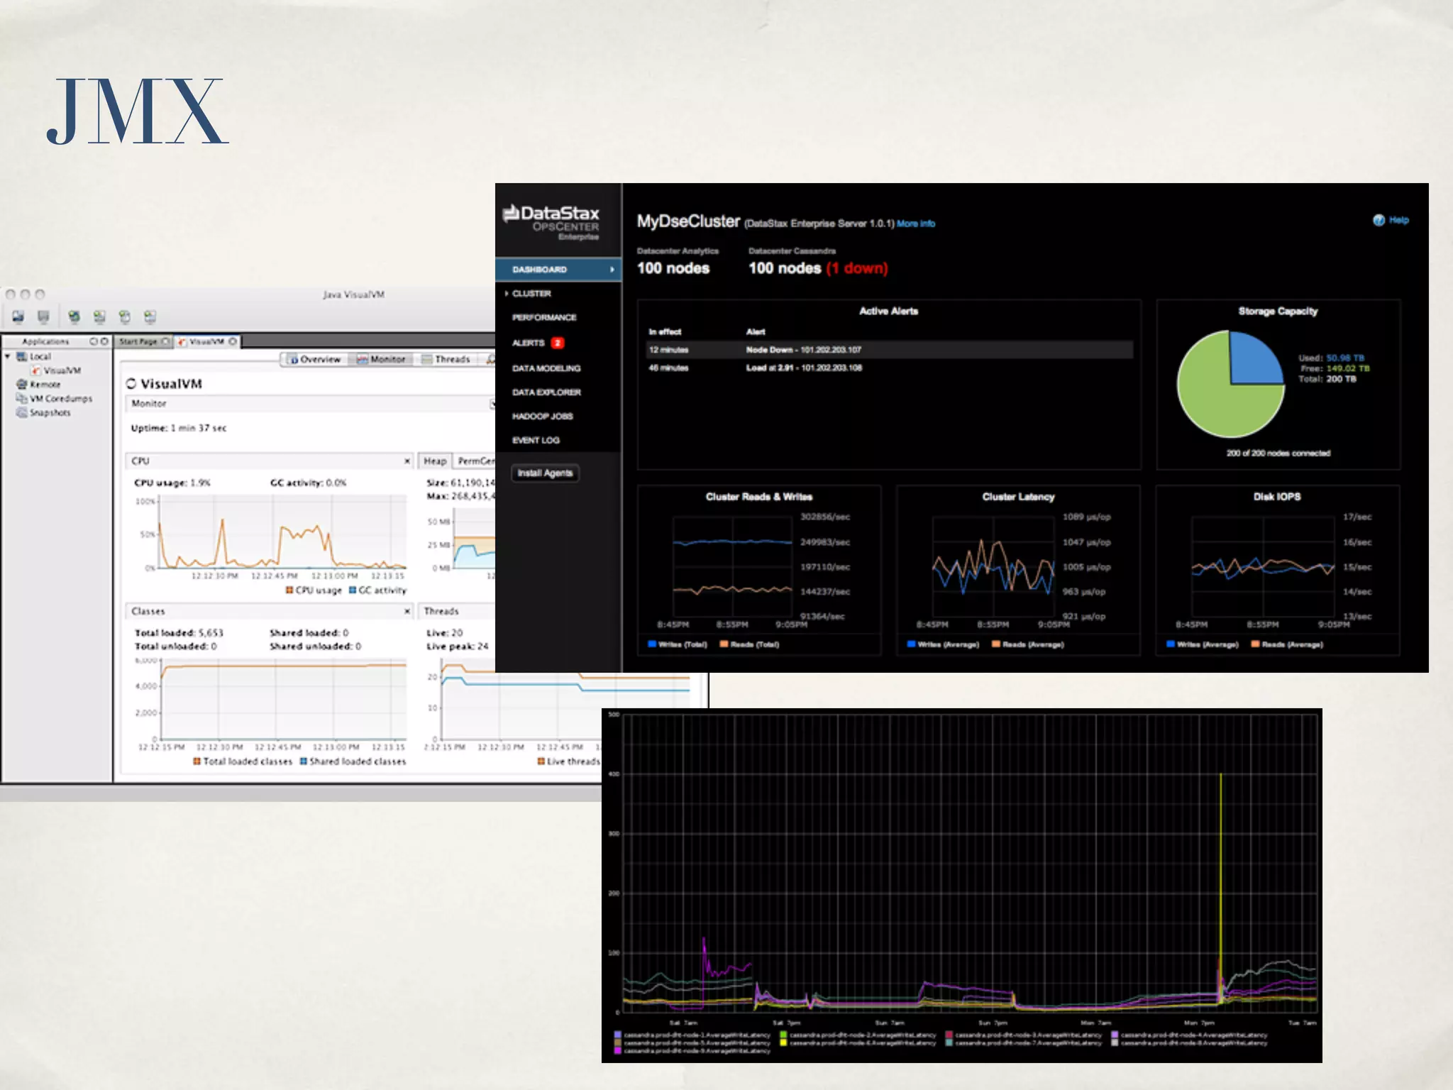Click the Add VM Coredump toolbar icon
Image resolution: width=1453 pixels, height=1090 pixels.
pyautogui.click(x=124, y=316)
